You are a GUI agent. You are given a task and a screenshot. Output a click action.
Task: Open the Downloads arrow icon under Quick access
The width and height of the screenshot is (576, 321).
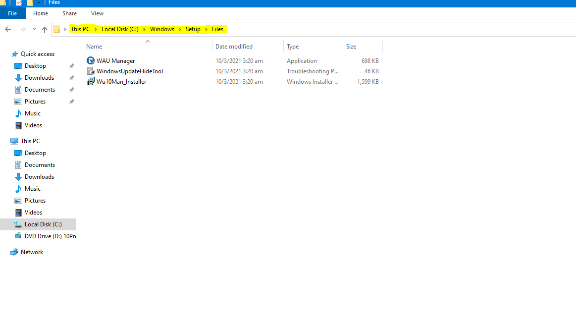pyautogui.click(x=18, y=78)
